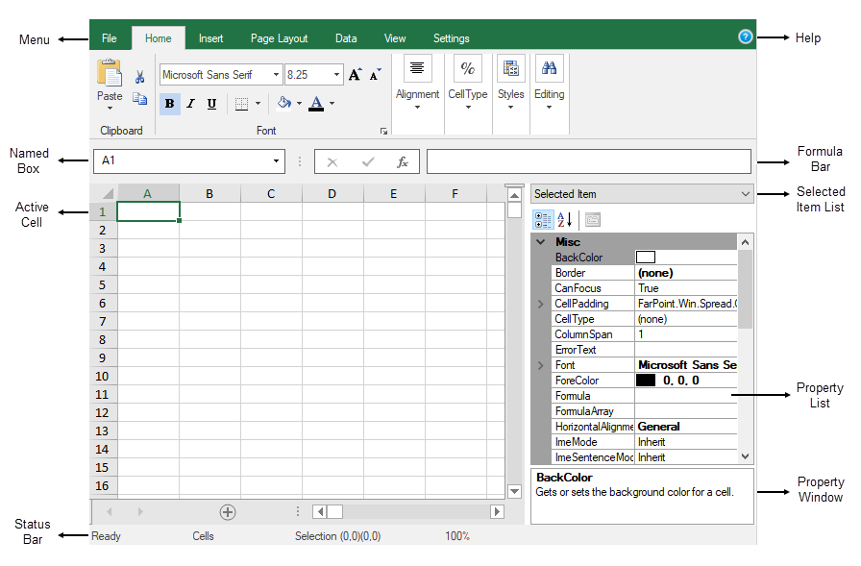The width and height of the screenshot is (861, 566).
Task: Click the Cut scissors icon
Action: (139, 76)
